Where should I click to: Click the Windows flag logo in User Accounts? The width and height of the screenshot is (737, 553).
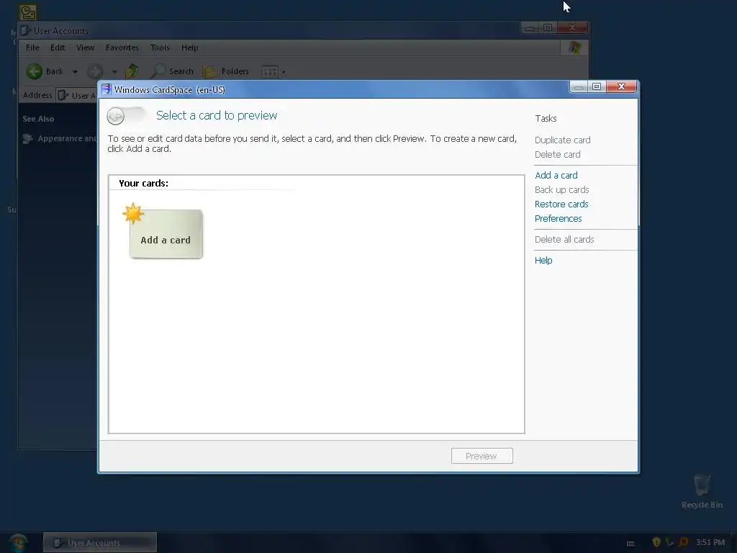point(574,48)
